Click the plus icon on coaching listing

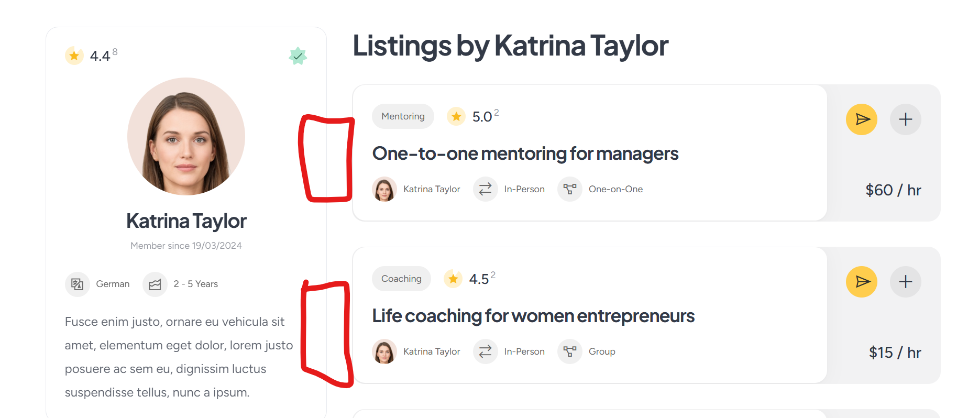906,282
